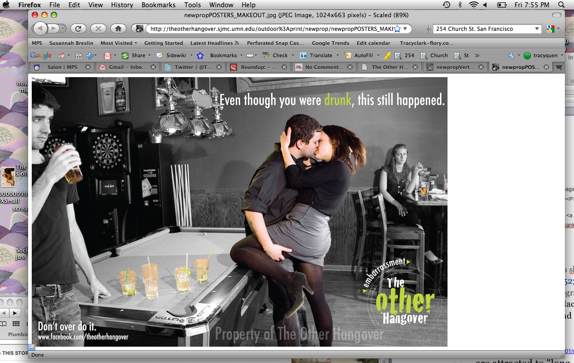Open the Google Toolbar wrench settings

coord(511,55)
